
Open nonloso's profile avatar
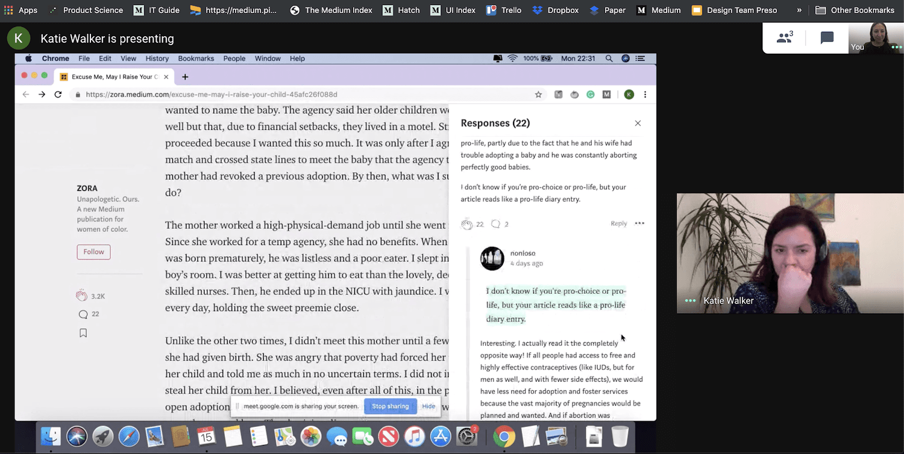click(492, 258)
